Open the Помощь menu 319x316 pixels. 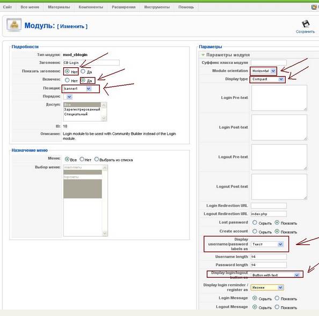pyautogui.click(x=186, y=7)
